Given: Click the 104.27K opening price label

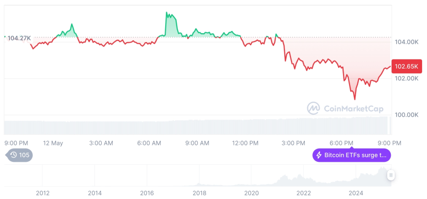Looking at the screenshot, I should point(19,38).
